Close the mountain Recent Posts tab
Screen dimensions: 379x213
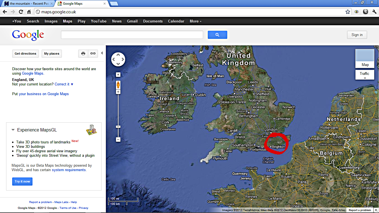pyautogui.click(x=52, y=4)
